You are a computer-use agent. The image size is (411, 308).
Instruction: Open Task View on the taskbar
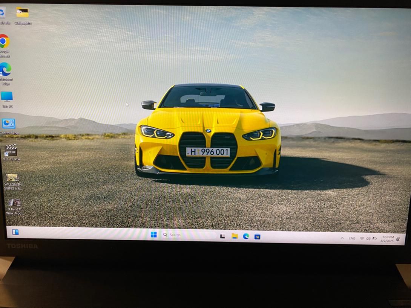pyautogui.click(x=222, y=236)
